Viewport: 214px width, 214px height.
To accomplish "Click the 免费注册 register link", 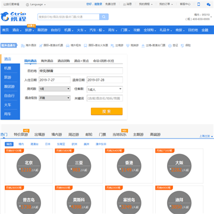I will coord(111,4).
